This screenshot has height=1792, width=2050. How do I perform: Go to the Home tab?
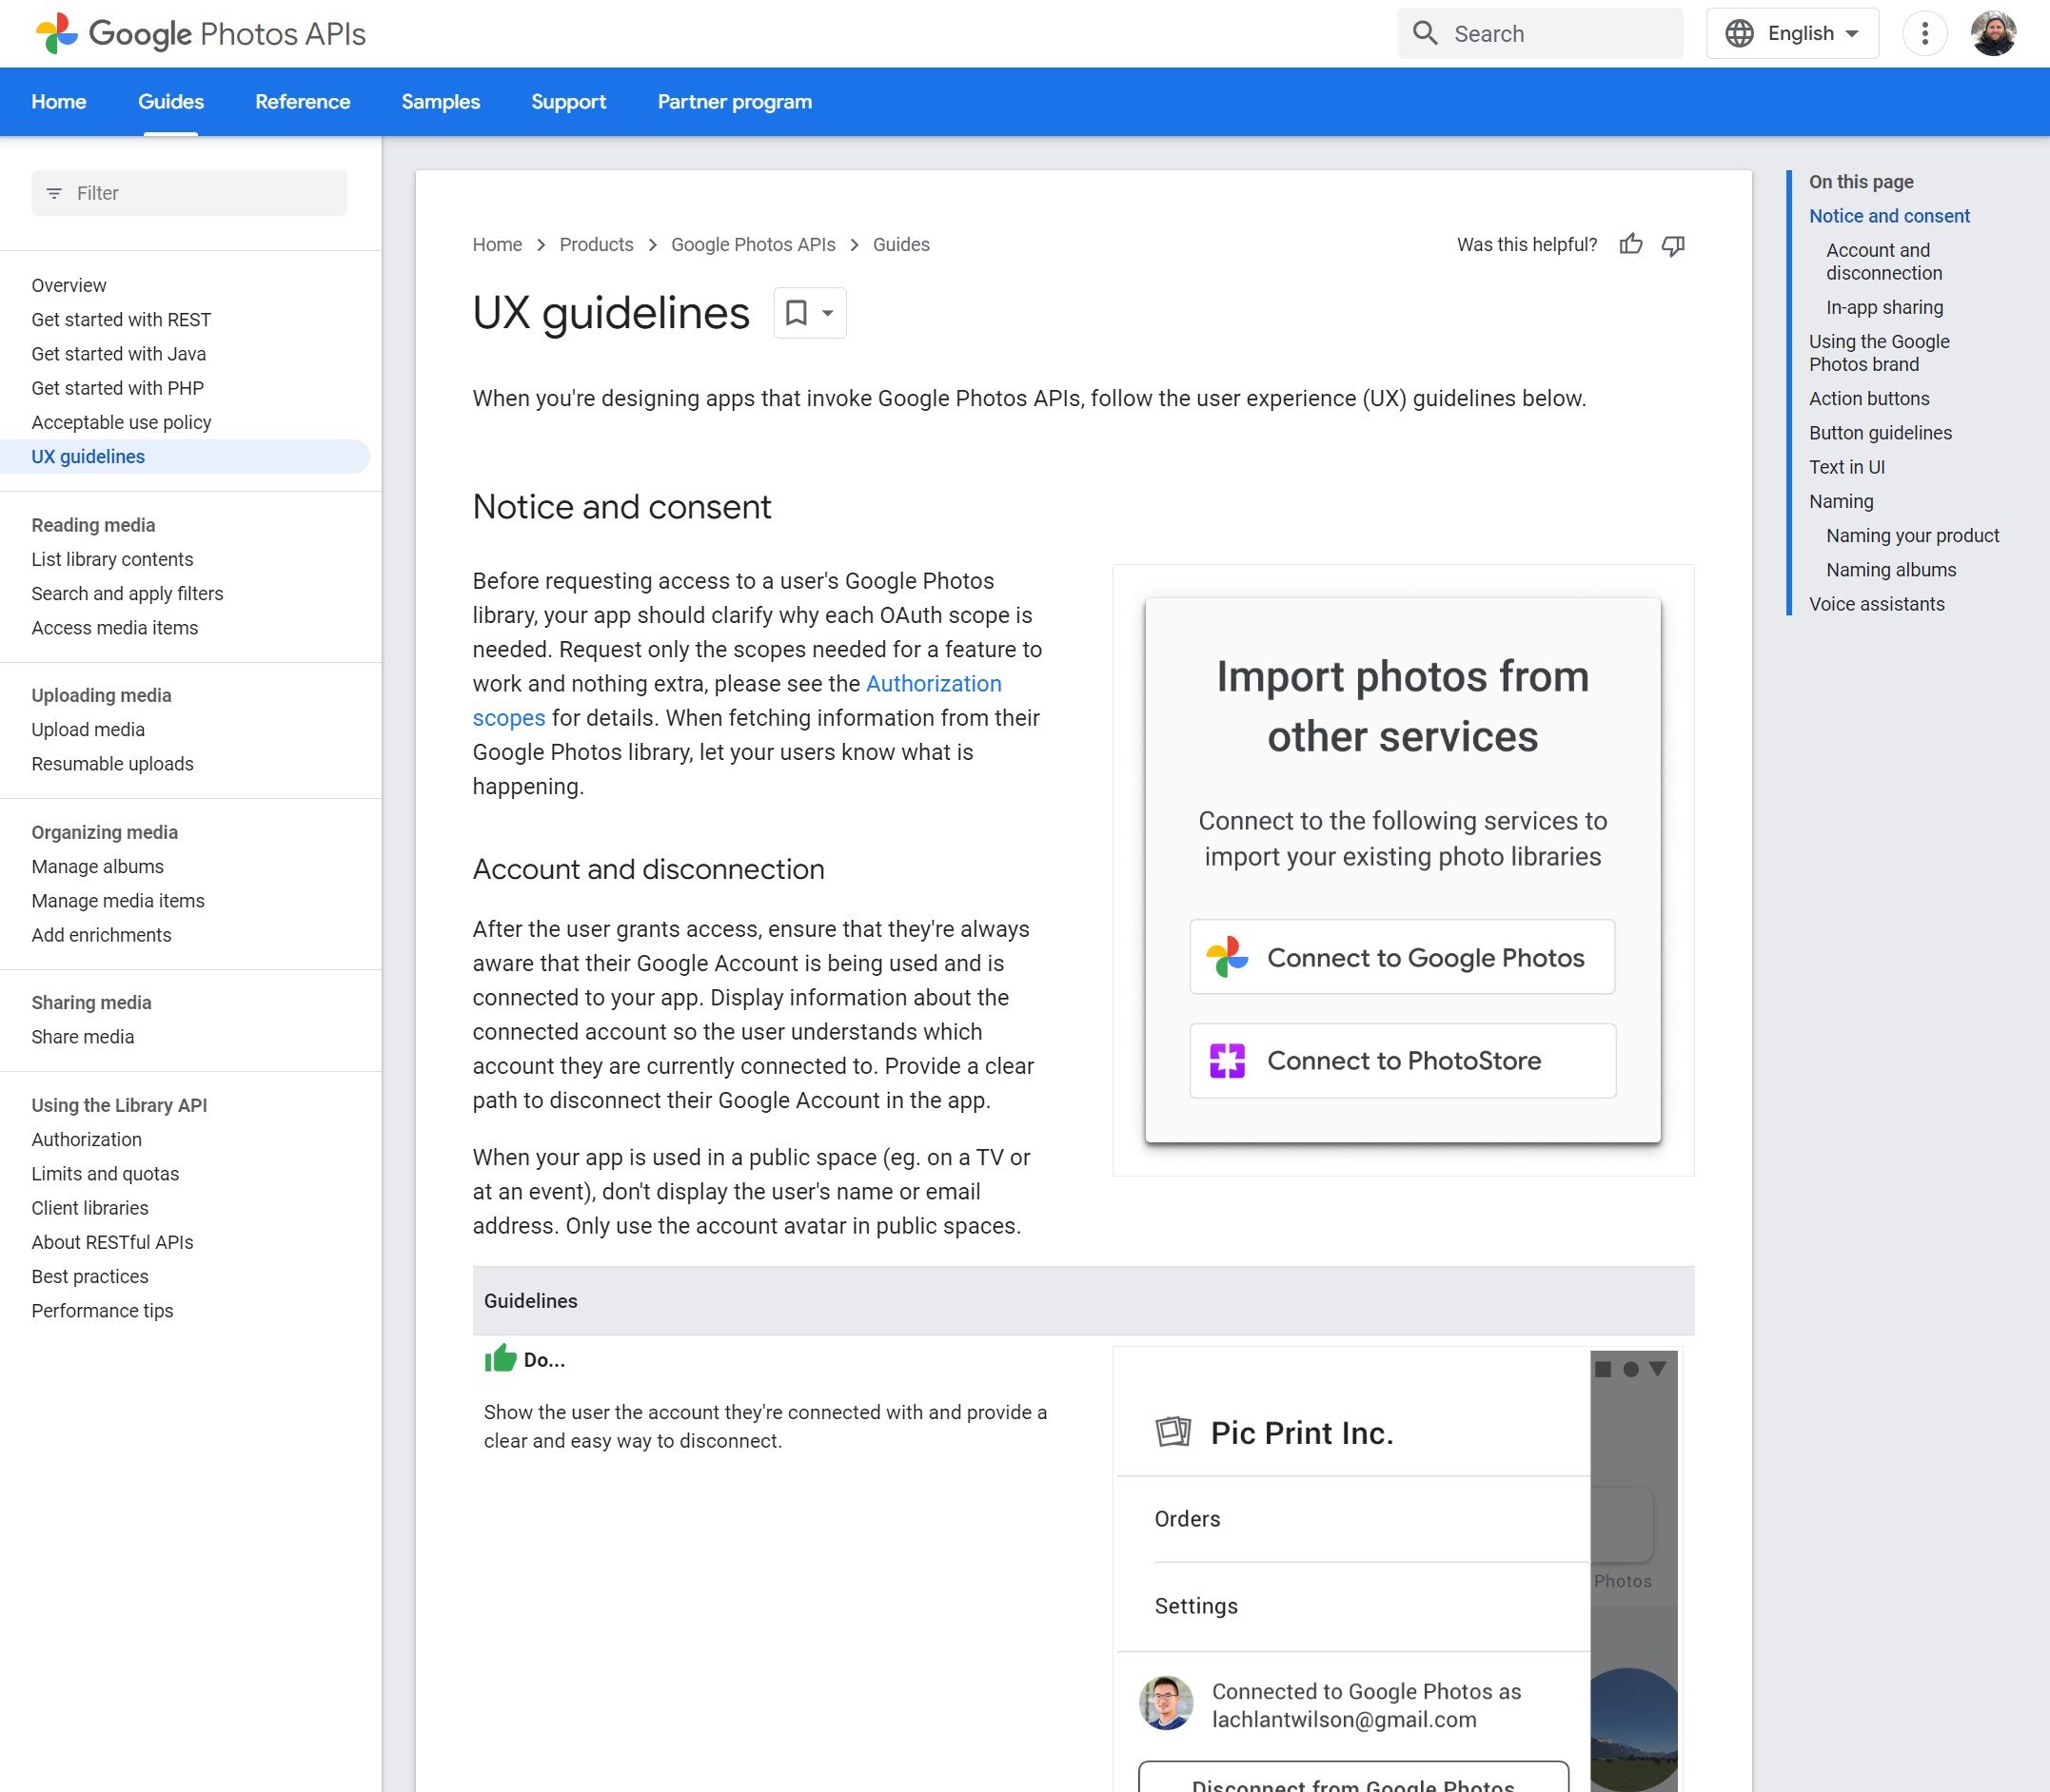(x=58, y=102)
